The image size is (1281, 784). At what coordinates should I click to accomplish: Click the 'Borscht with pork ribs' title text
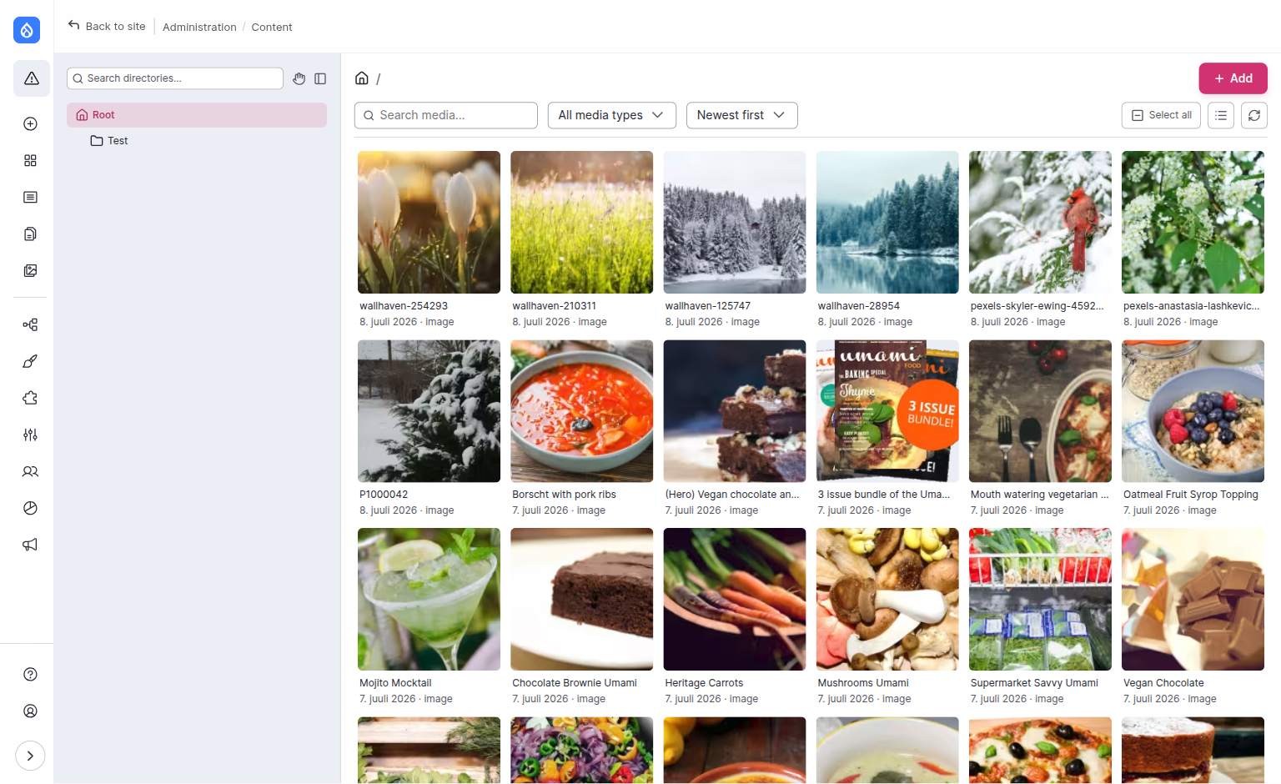click(x=564, y=495)
